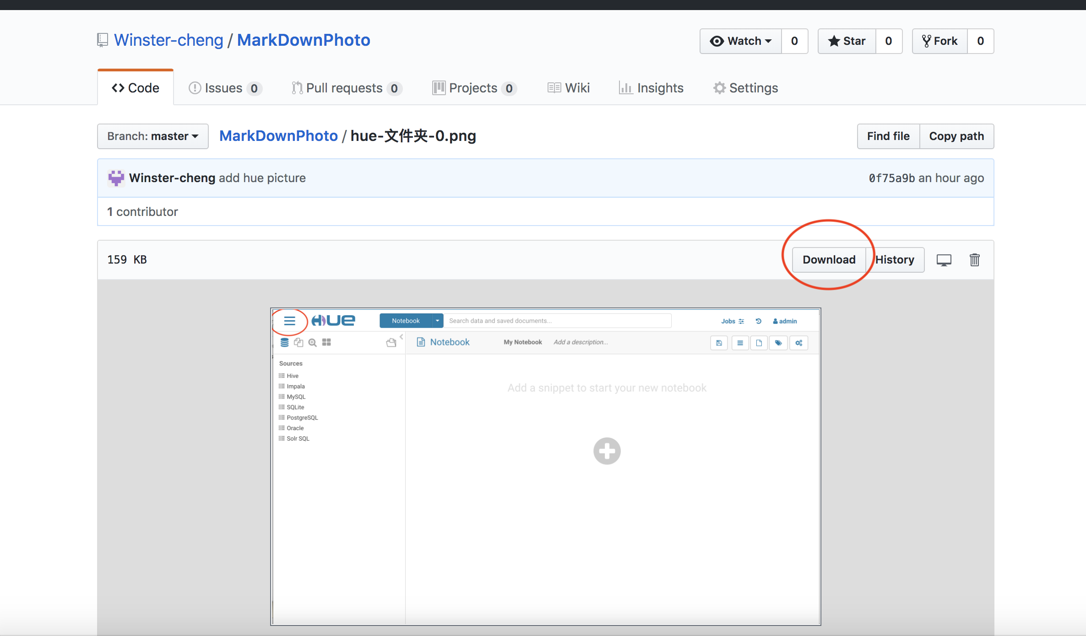Open the Settings gear tab

pos(745,88)
